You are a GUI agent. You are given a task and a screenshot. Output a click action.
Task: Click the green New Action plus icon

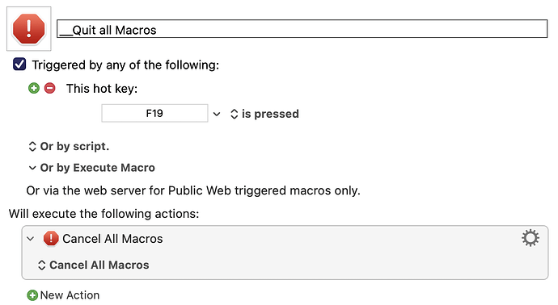tap(32, 295)
